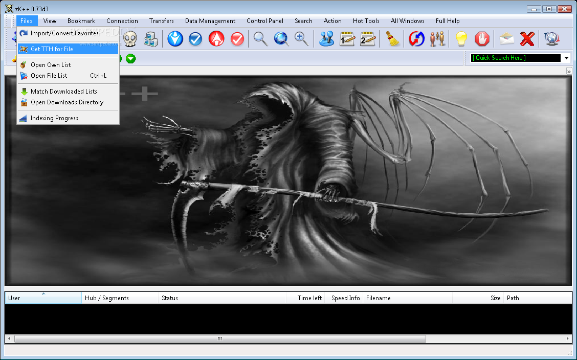Click the blue down-arrow download queue icon
The width and height of the screenshot is (577, 360).
175,39
